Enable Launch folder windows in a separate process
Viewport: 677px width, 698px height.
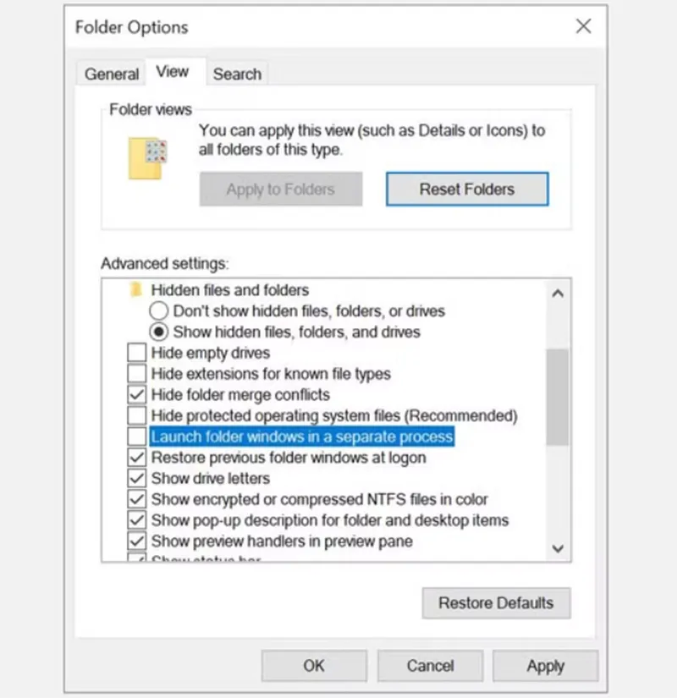point(137,436)
